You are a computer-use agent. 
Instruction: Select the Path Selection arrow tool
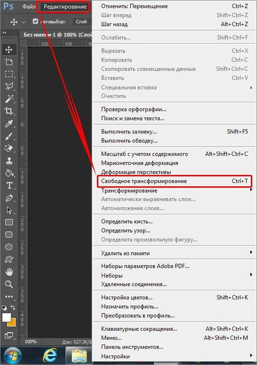coord(9,210)
